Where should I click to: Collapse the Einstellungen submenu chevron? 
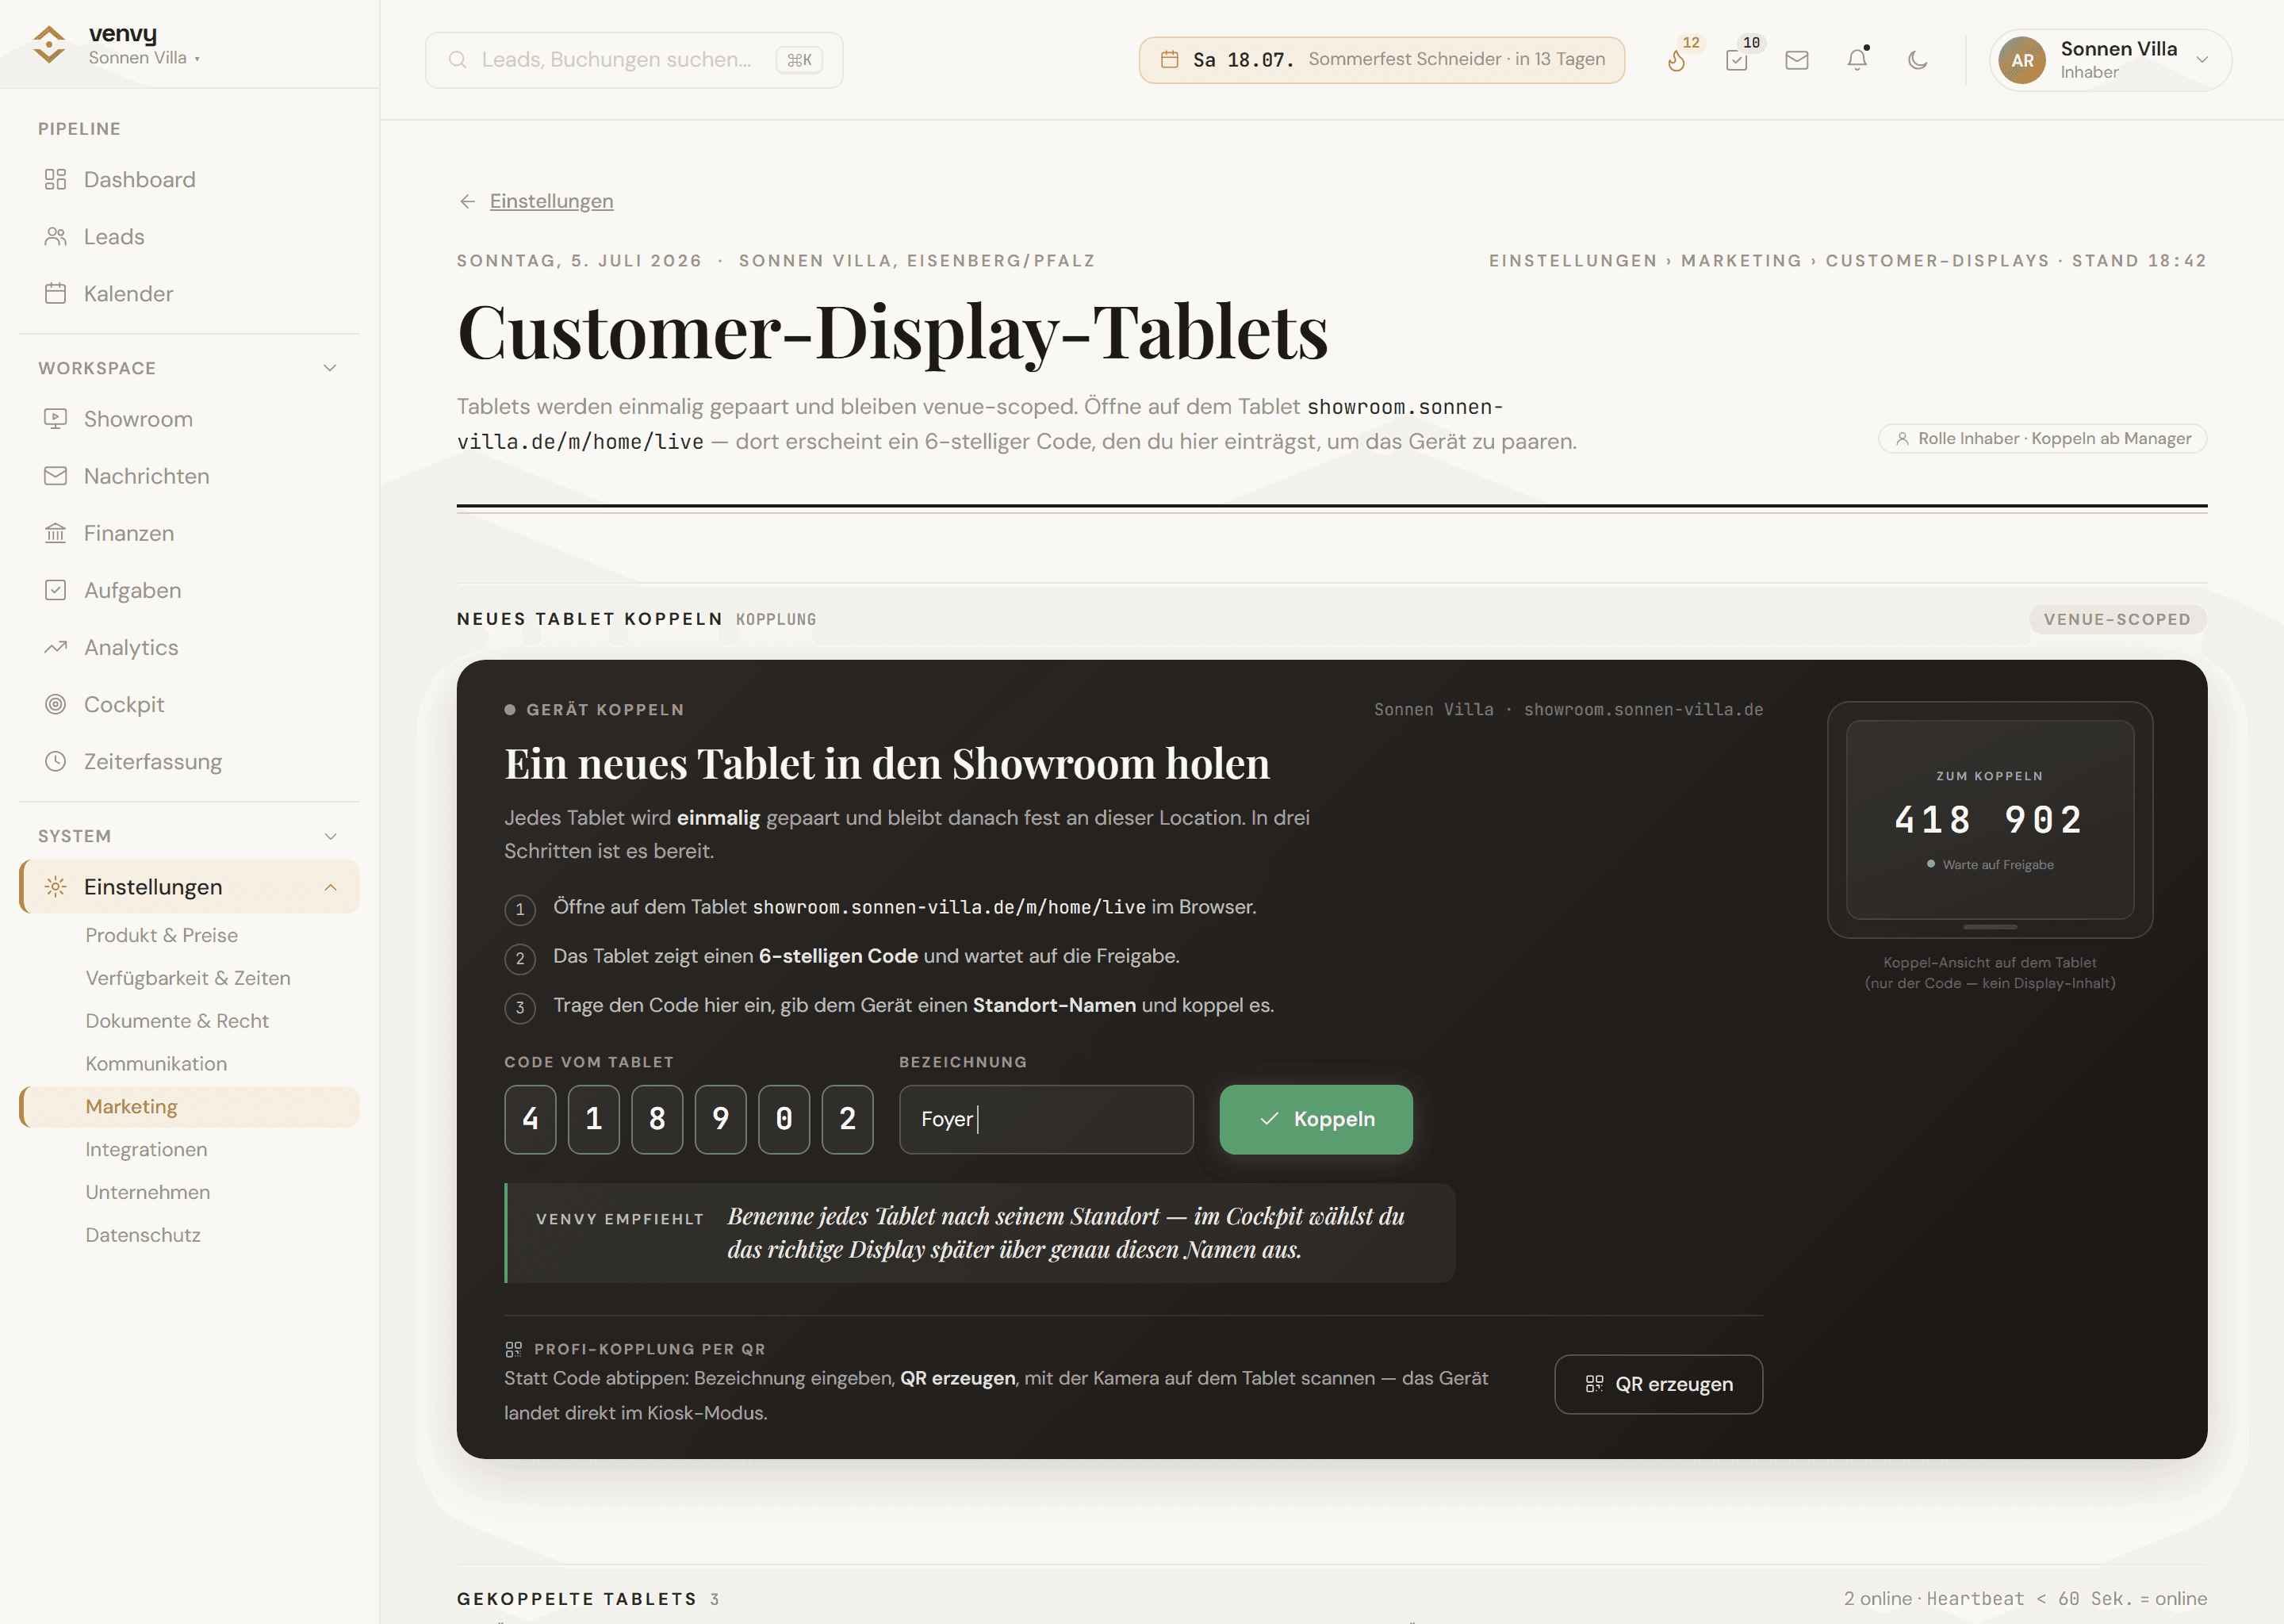[330, 887]
